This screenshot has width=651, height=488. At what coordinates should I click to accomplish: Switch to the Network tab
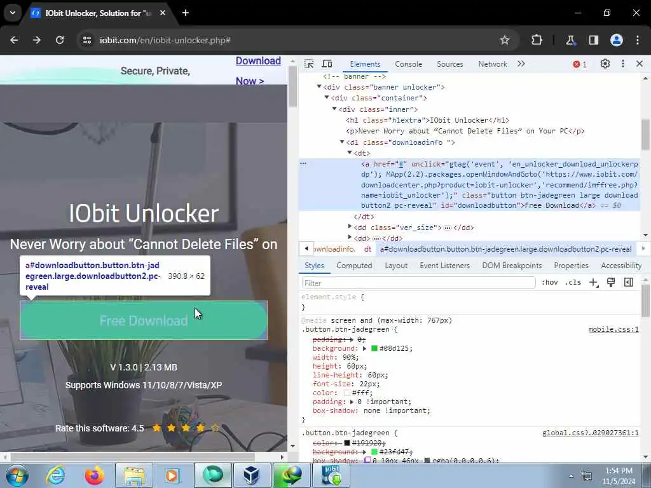point(493,64)
